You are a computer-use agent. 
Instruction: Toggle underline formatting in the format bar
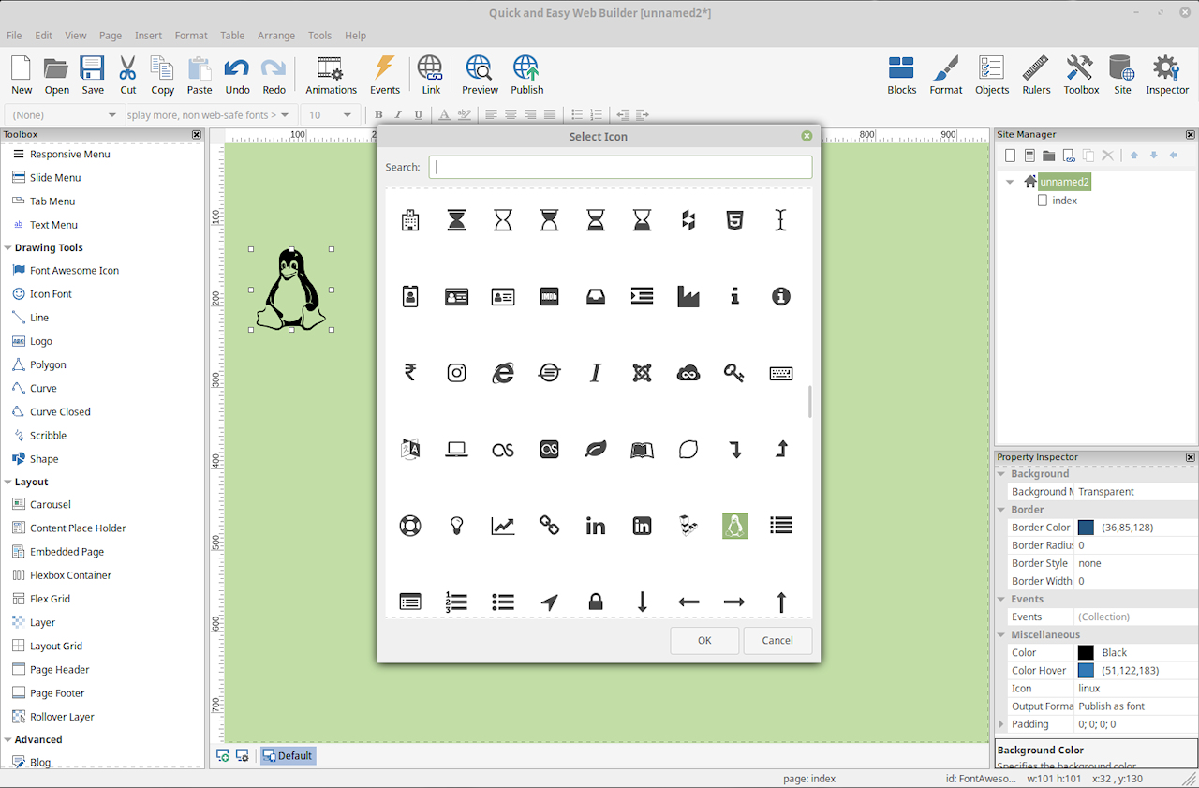tap(418, 115)
